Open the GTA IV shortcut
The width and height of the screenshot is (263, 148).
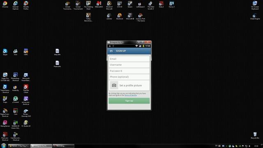[x=120, y=5]
